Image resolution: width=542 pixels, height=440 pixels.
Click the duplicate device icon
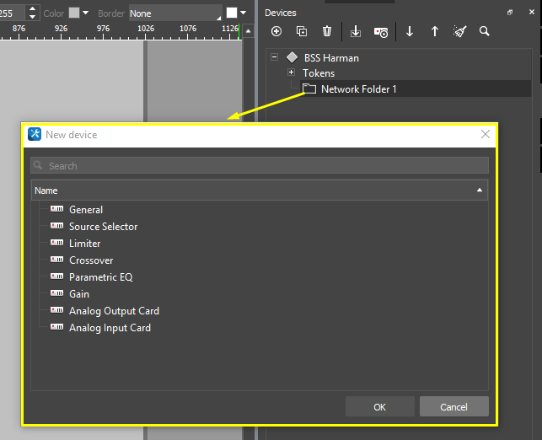coord(302,31)
